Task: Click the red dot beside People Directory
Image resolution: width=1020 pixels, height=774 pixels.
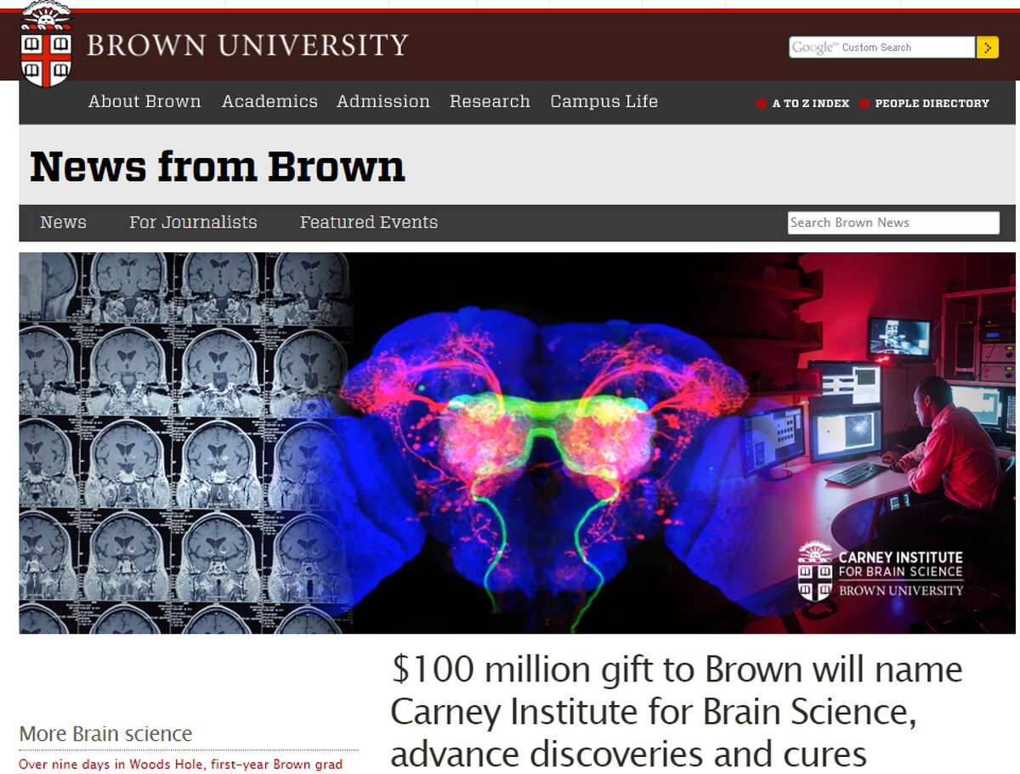Action: click(864, 104)
